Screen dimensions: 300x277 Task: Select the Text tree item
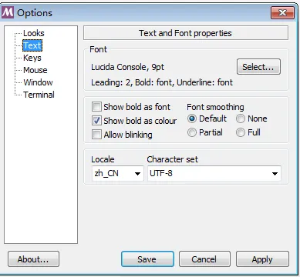tap(32, 45)
